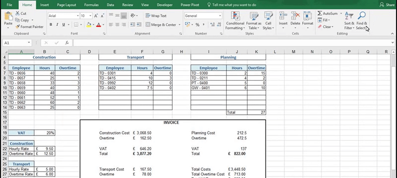
Task: Click the Copy icon
Action: tap(17, 20)
